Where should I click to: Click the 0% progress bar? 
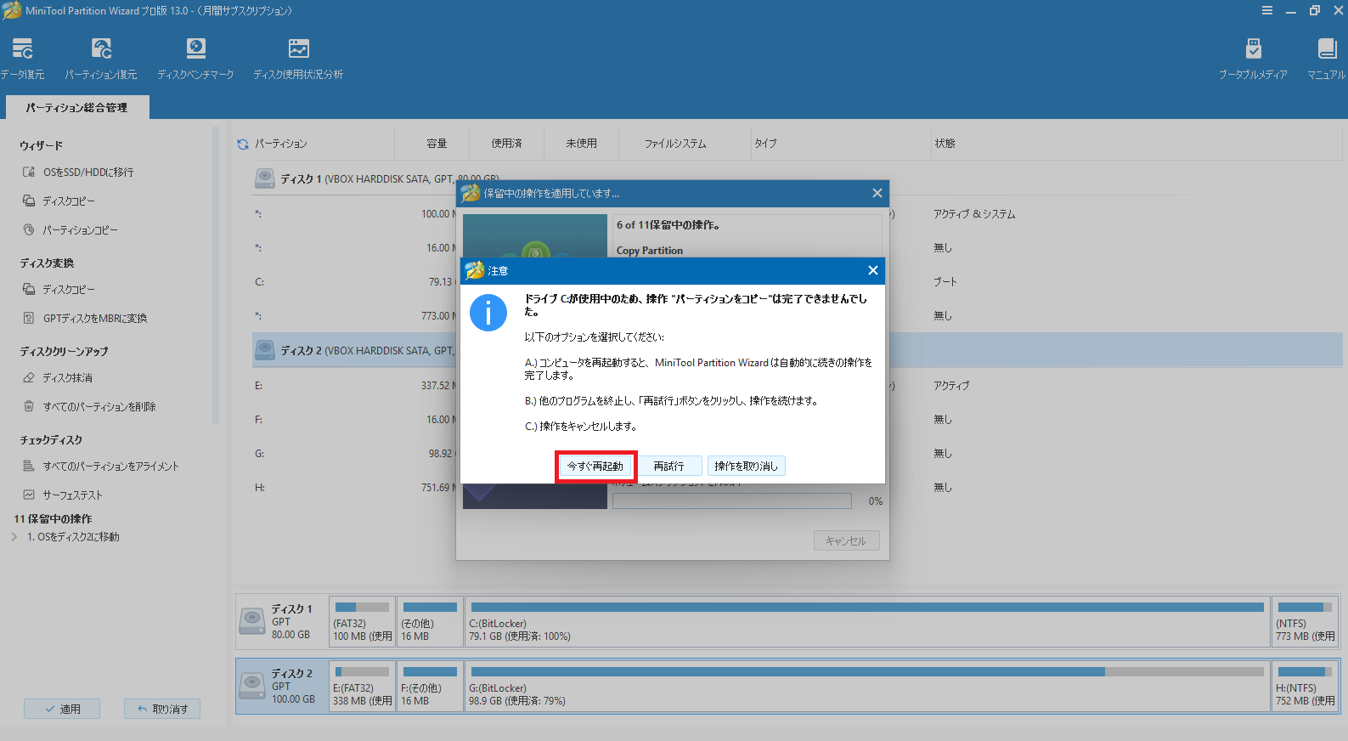pos(731,501)
